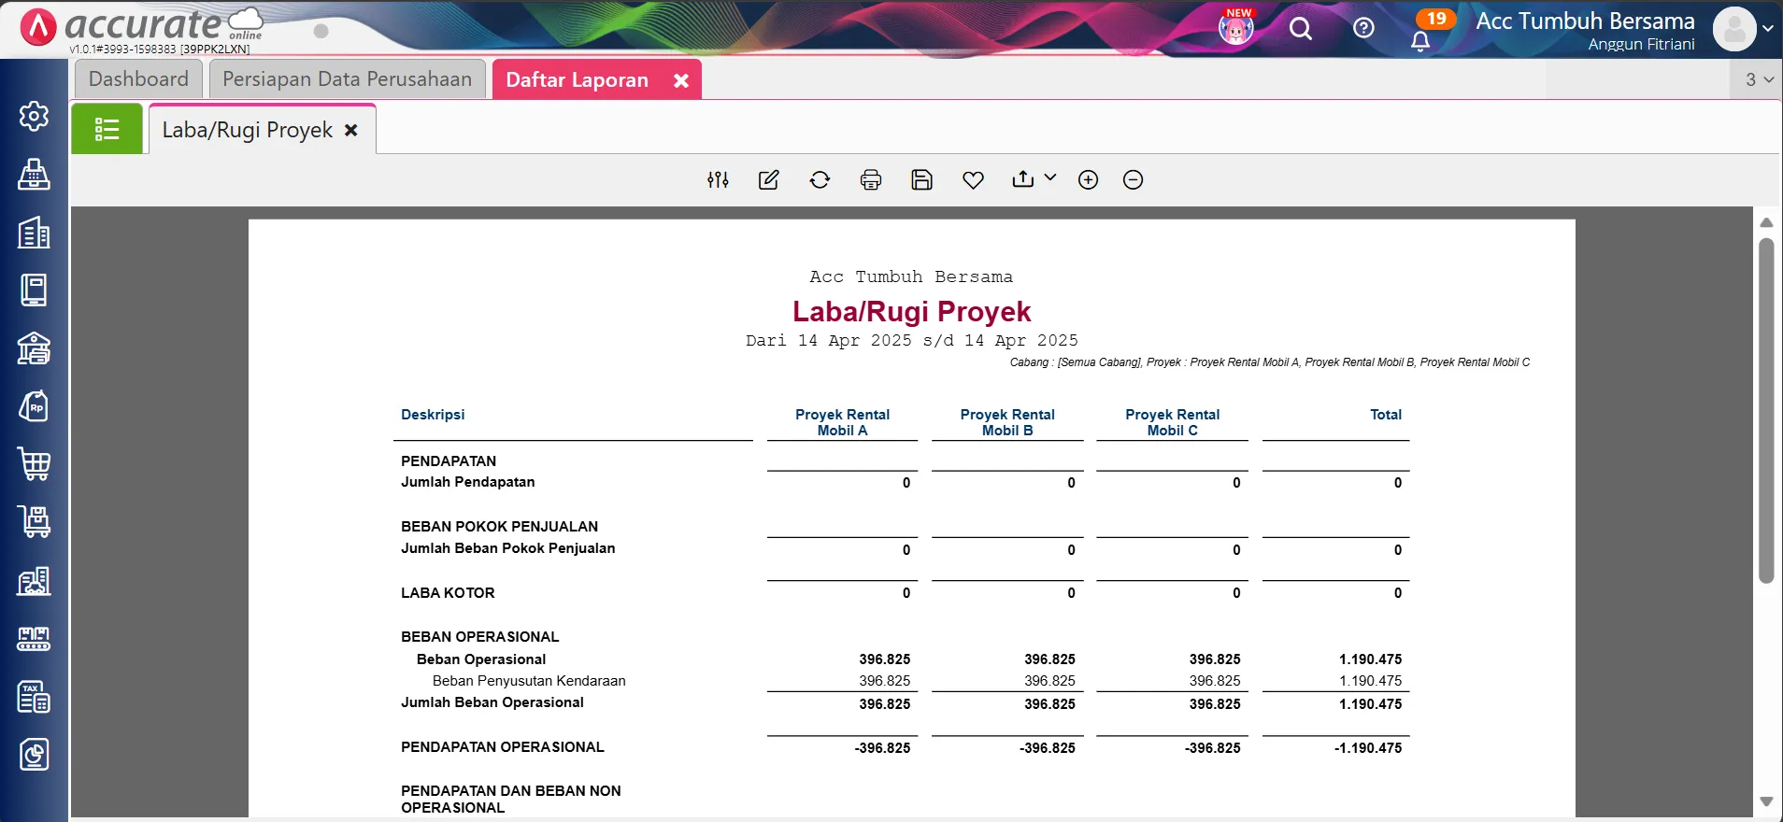Click the Proyek Rental Mobil C column header
1783x822 pixels.
coord(1172,422)
